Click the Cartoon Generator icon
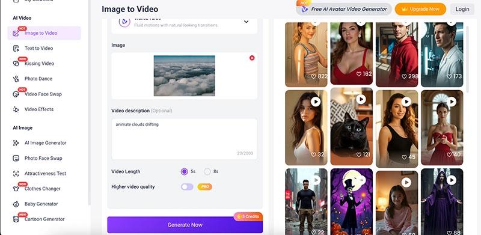 [x=16, y=219]
